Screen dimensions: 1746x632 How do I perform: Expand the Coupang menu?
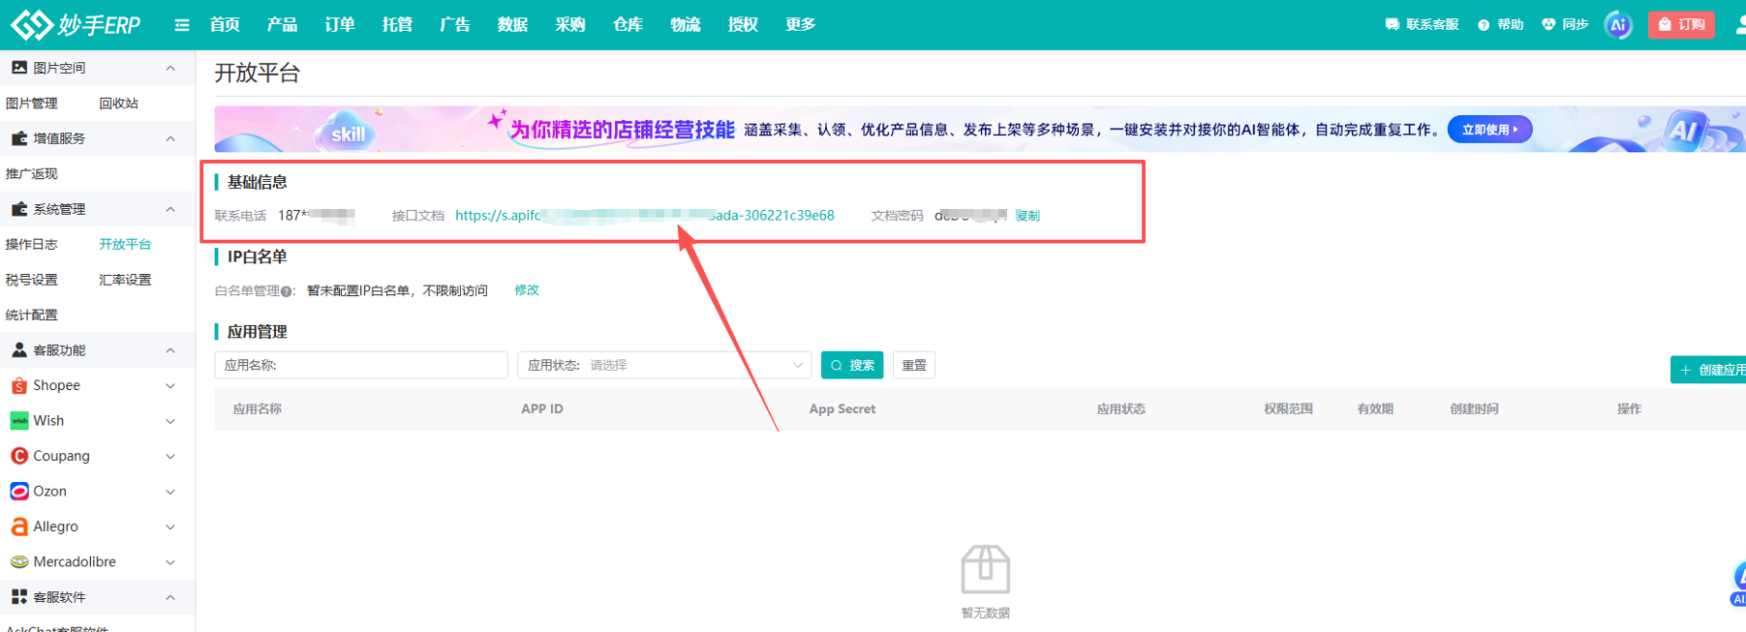pos(170,456)
